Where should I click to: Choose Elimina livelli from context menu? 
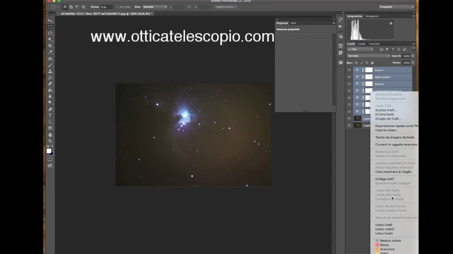click(x=384, y=114)
